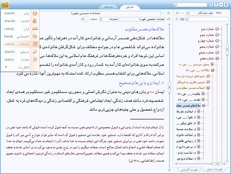The image size is (231, 174).
Task: Click the page icon beside چکیده
Action: point(203,94)
